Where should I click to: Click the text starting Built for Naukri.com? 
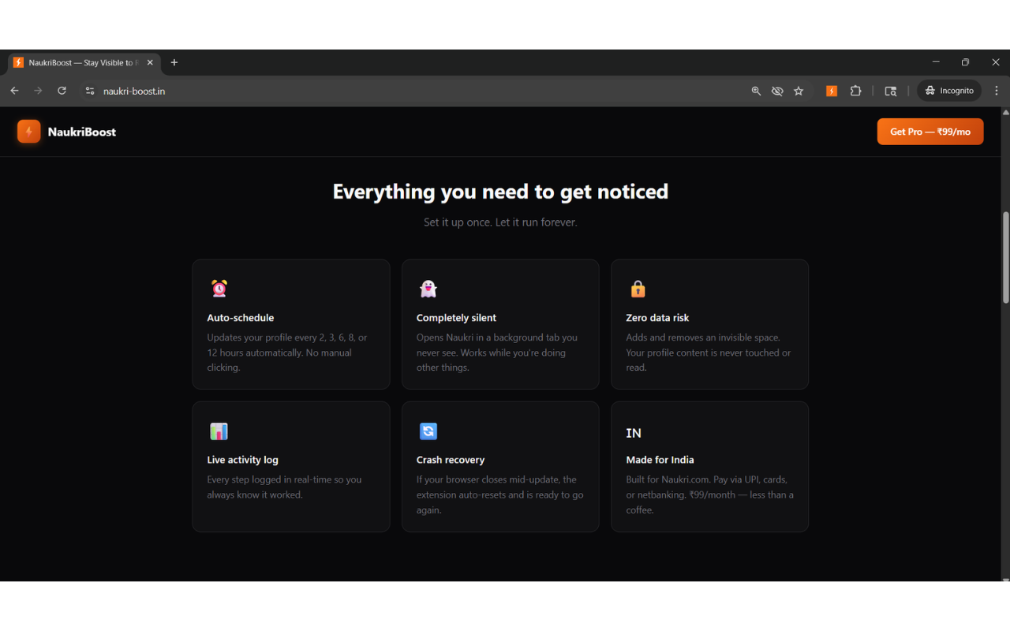point(710,495)
